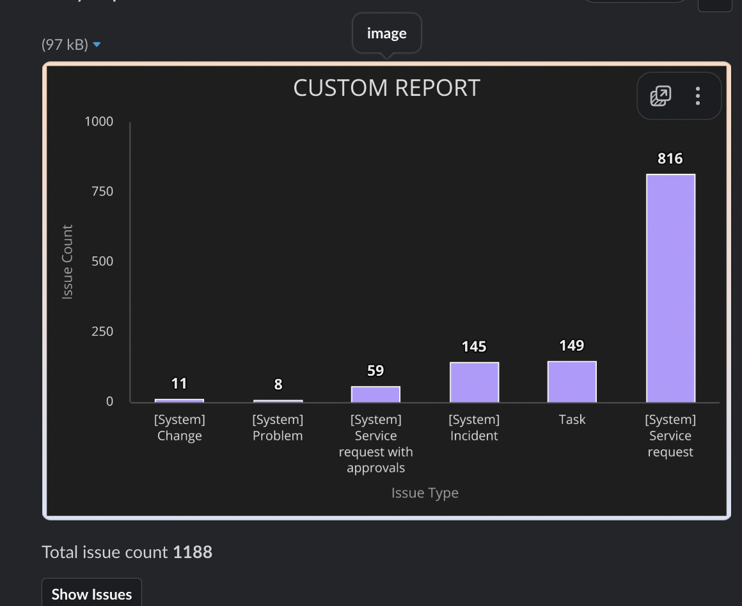
Task: Click the "750" y-axis tick label
Action: pos(102,191)
